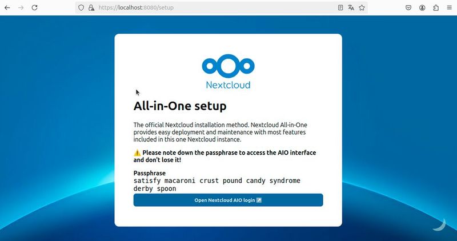Go back to the previous page
The image size is (457, 241).
pos(7,7)
